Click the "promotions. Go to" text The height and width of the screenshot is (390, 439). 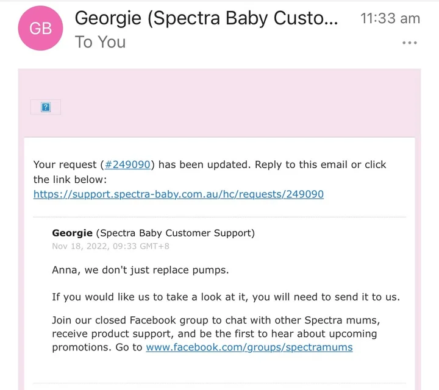(97, 347)
